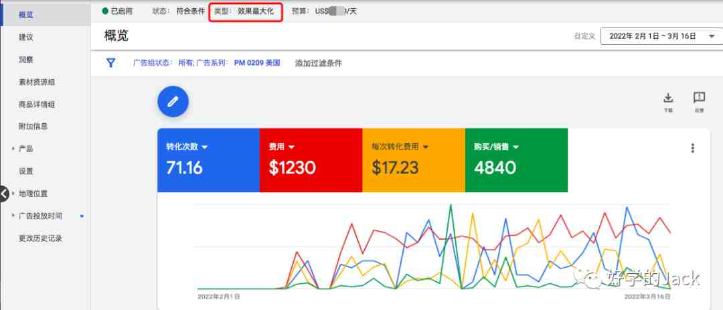Click the 自定义 date label
This screenshot has width=723, height=310.
point(584,36)
